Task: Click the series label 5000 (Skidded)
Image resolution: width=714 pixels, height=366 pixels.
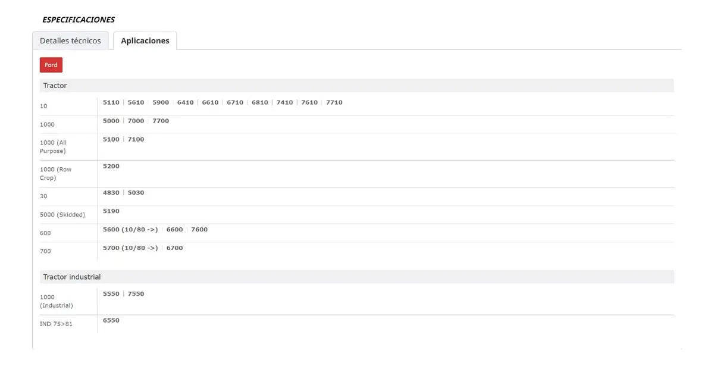Action: point(62,215)
